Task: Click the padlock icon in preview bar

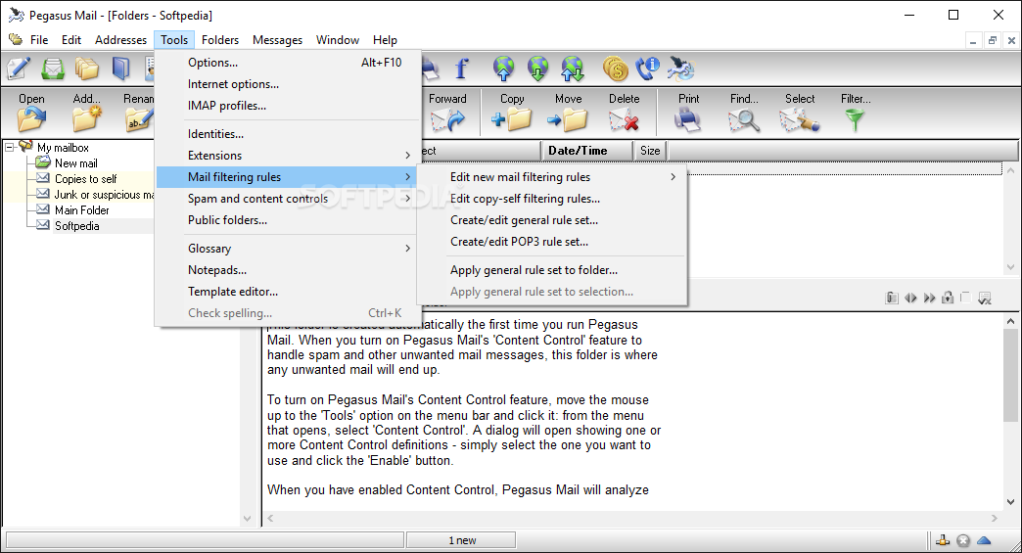Action: pos(948,298)
